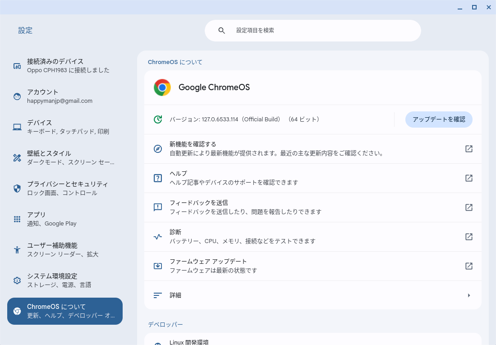The height and width of the screenshot is (345, 496).
Task: Click the privacy shield icon in sidebar
Action: point(17,189)
